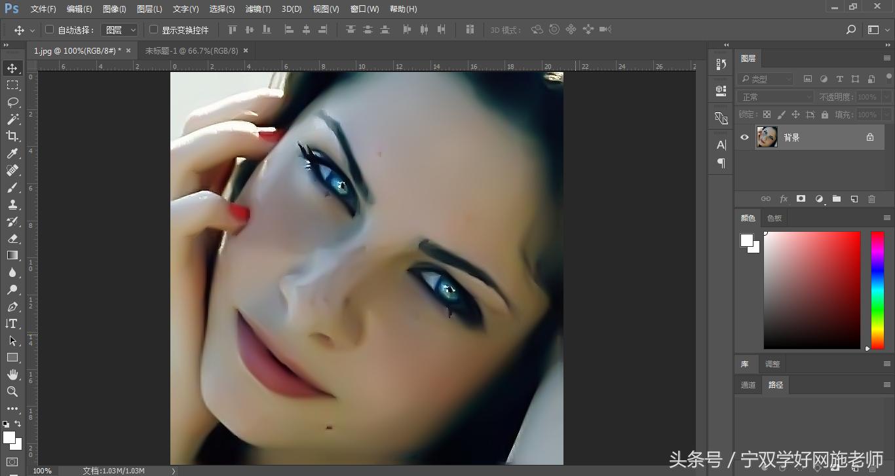Viewport: 895px width, 476px height.
Task: Click the delete layer trash button
Action: (x=871, y=198)
